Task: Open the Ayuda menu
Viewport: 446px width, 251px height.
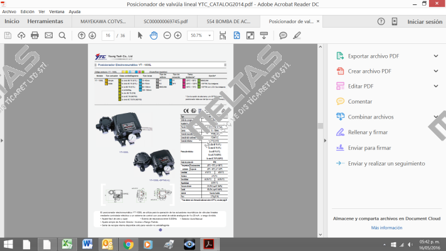Action: click(75, 12)
